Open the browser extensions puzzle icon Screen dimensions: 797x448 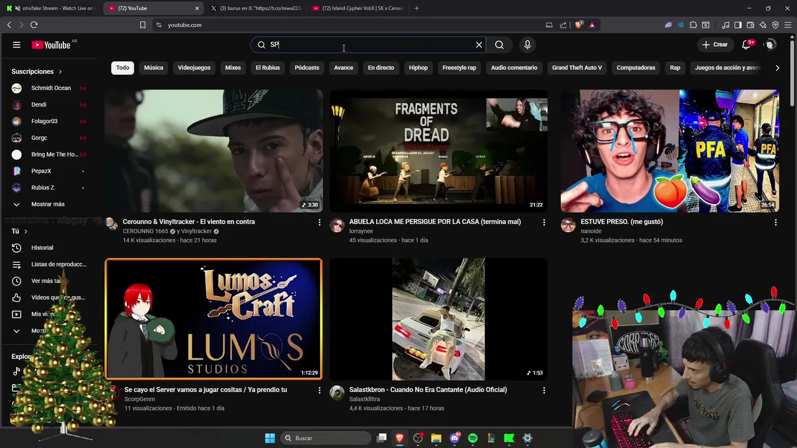[693, 25]
